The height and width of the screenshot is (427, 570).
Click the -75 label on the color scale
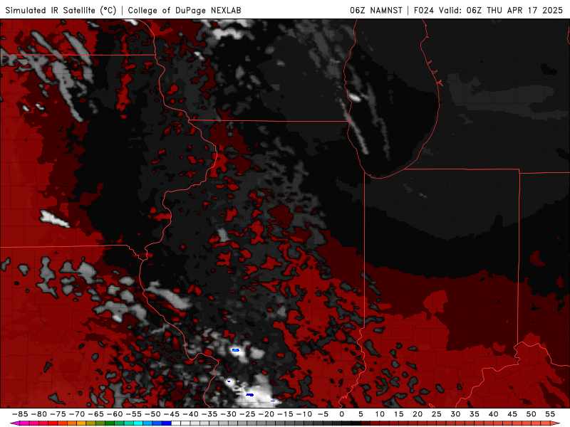[x=58, y=414]
